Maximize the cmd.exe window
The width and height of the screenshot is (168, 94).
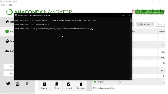(x=123, y=15)
